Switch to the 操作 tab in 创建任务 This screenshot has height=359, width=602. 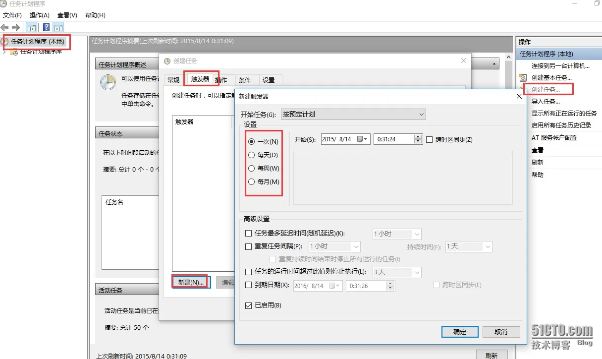point(221,80)
